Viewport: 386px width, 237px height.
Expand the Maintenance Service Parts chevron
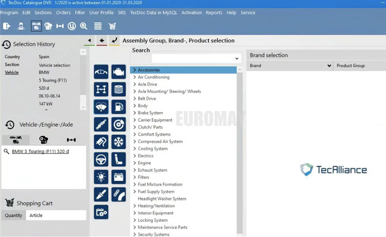(134, 227)
